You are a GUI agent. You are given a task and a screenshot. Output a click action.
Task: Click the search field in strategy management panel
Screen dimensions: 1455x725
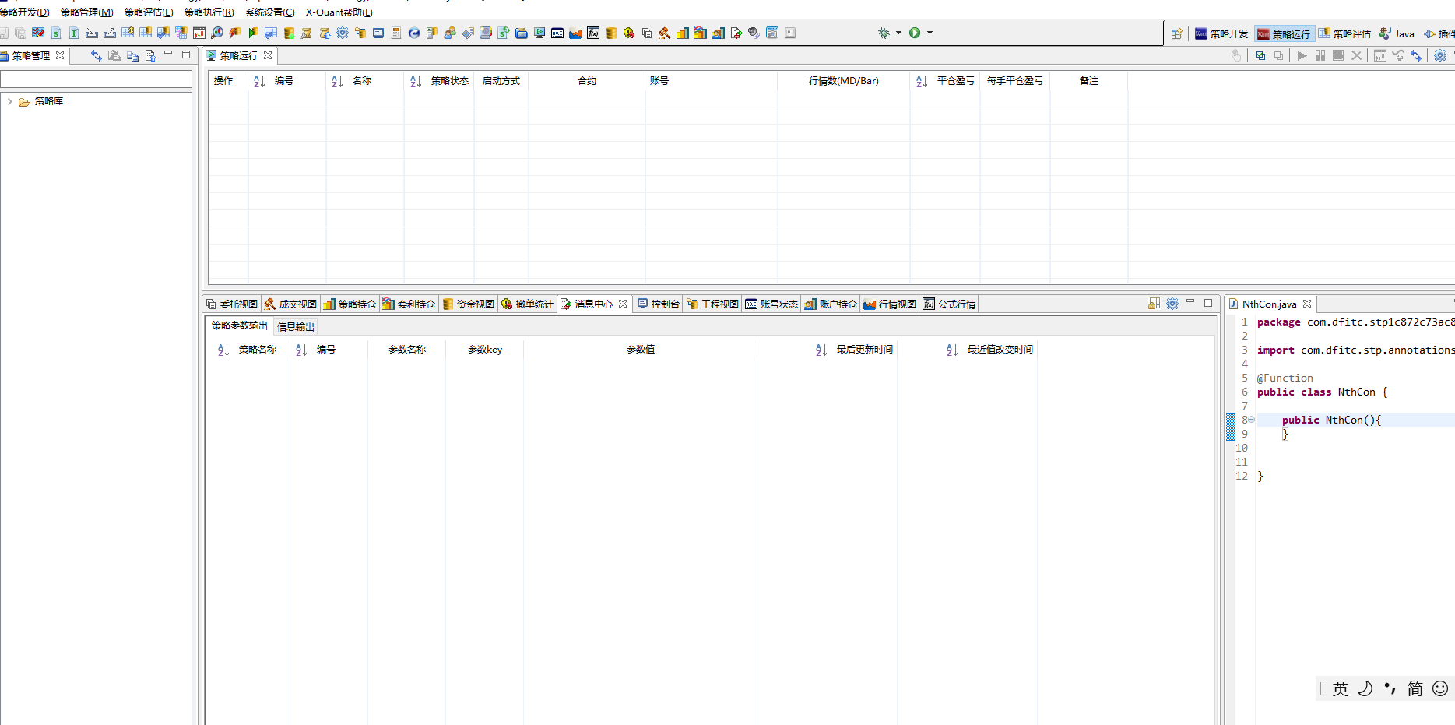(x=96, y=79)
